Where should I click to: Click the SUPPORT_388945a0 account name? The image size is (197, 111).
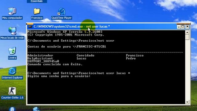(x=43, y=61)
